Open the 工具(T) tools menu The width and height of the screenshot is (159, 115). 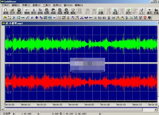tap(47, 5)
